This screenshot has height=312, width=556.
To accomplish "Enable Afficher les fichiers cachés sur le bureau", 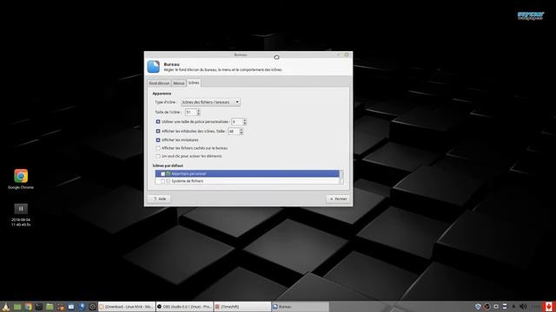I will (158, 148).
